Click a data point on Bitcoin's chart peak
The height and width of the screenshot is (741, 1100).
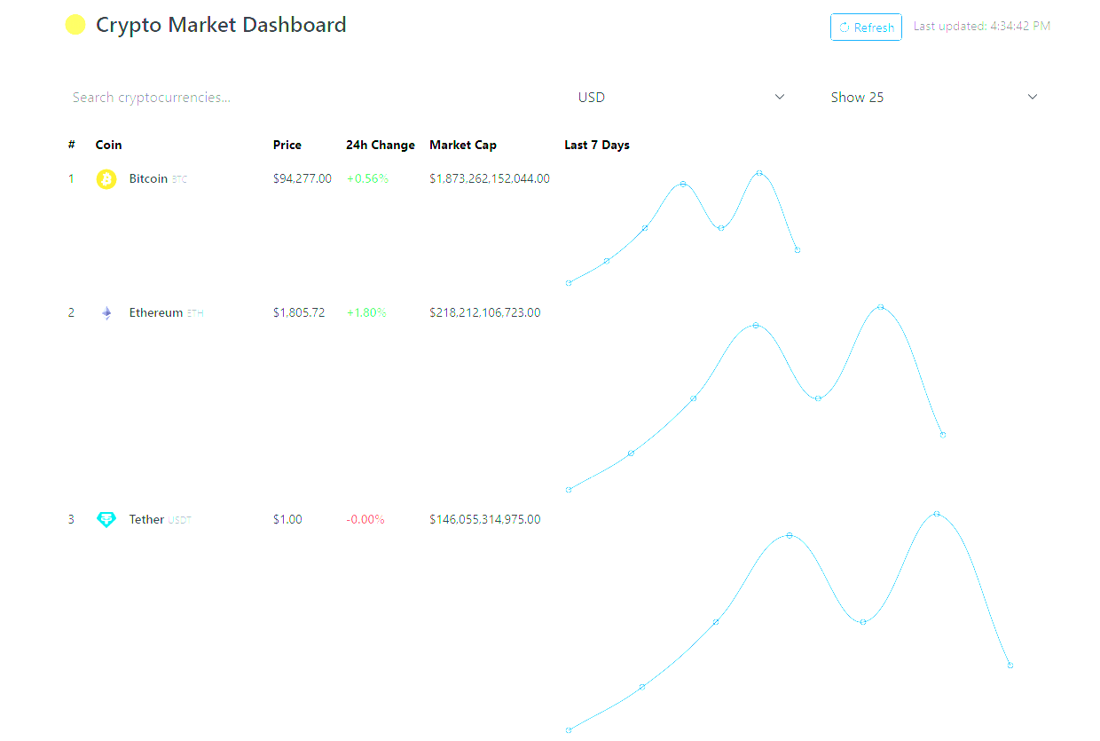[758, 174]
